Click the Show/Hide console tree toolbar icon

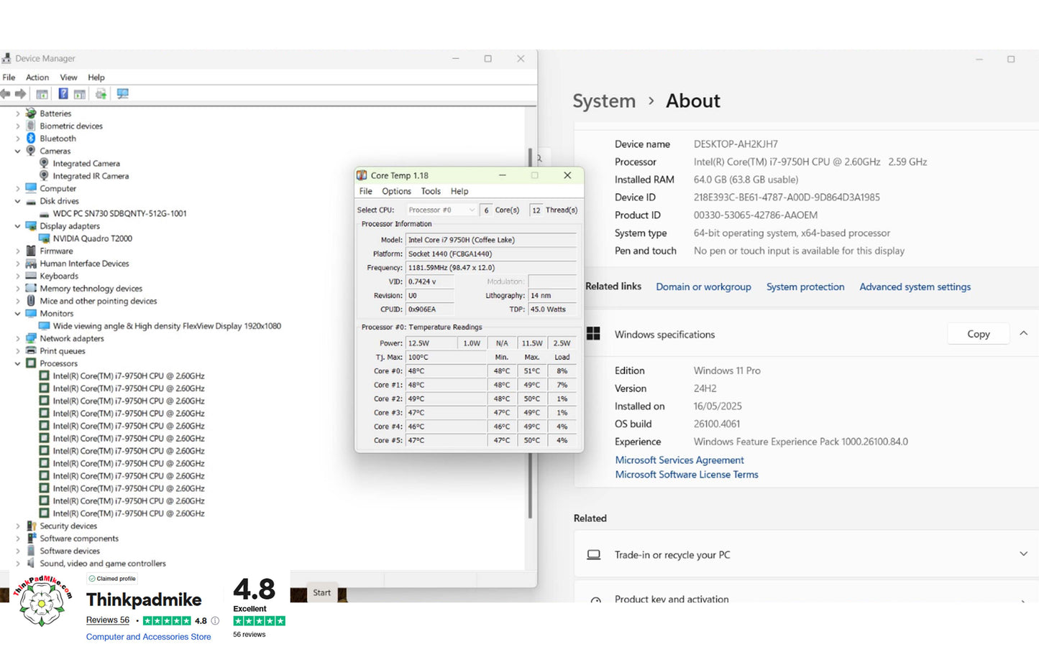[x=42, y=94]
